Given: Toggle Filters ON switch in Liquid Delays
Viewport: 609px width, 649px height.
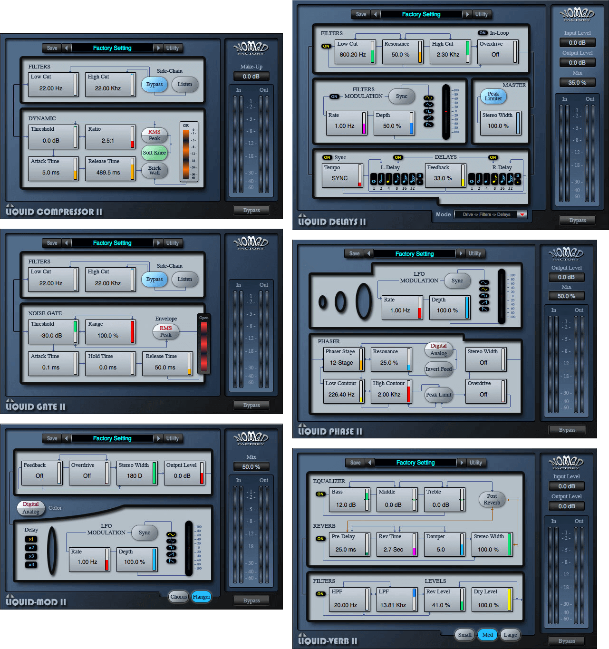Looking at the screenshot, I should click(x=326, y=46).
